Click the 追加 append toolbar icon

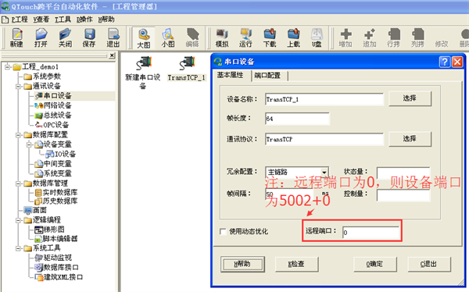click(370, 38)
